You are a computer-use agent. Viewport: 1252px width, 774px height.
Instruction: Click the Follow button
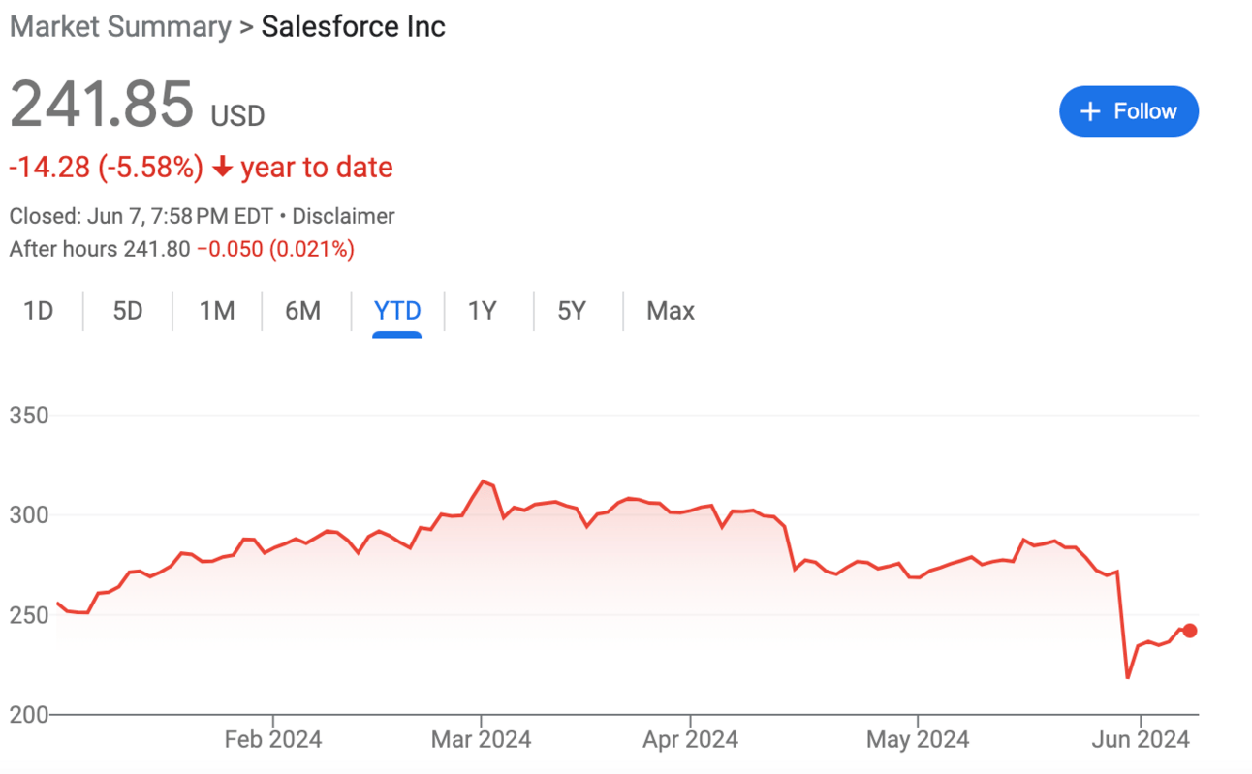tap(1129, 111)
